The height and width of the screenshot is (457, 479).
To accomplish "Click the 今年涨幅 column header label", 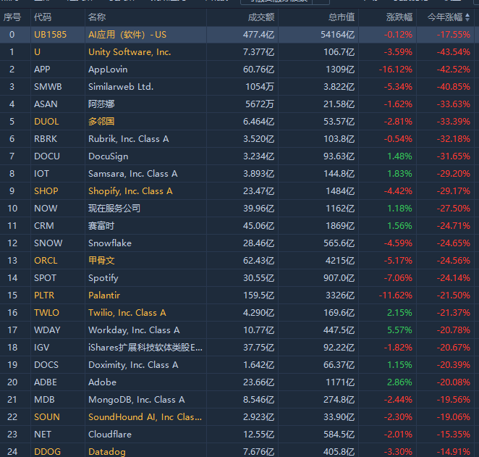I will coord(445,17).
